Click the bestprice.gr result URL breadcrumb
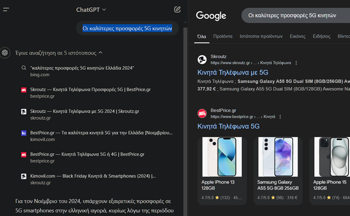The height and width of the screenshot is (216, 350). tap(243, 117)
